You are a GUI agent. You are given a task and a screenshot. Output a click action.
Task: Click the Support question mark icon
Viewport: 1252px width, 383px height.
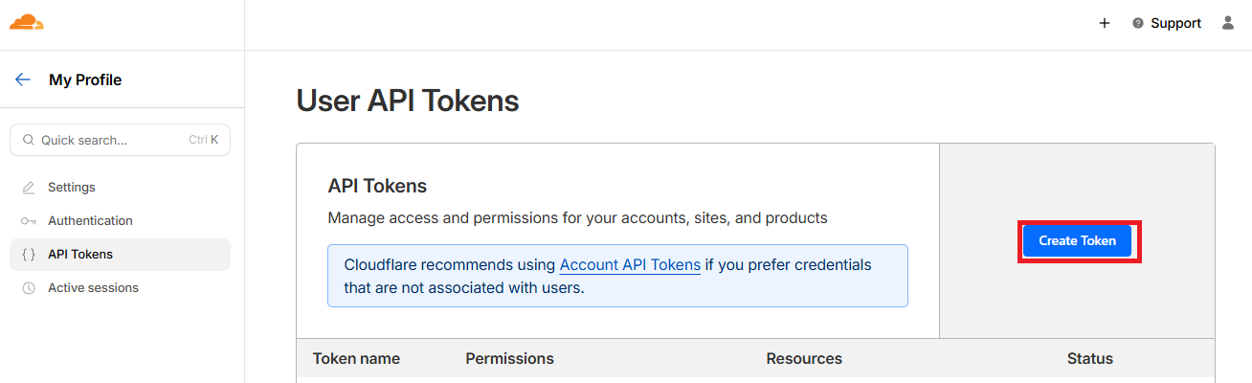point(1138,23)
